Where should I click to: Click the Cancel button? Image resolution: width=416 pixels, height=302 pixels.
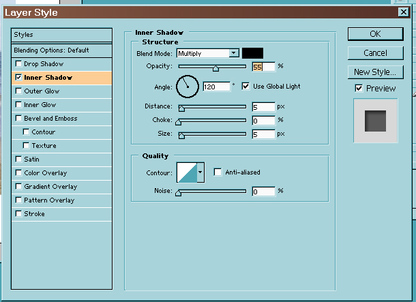(x=375, y=53)
